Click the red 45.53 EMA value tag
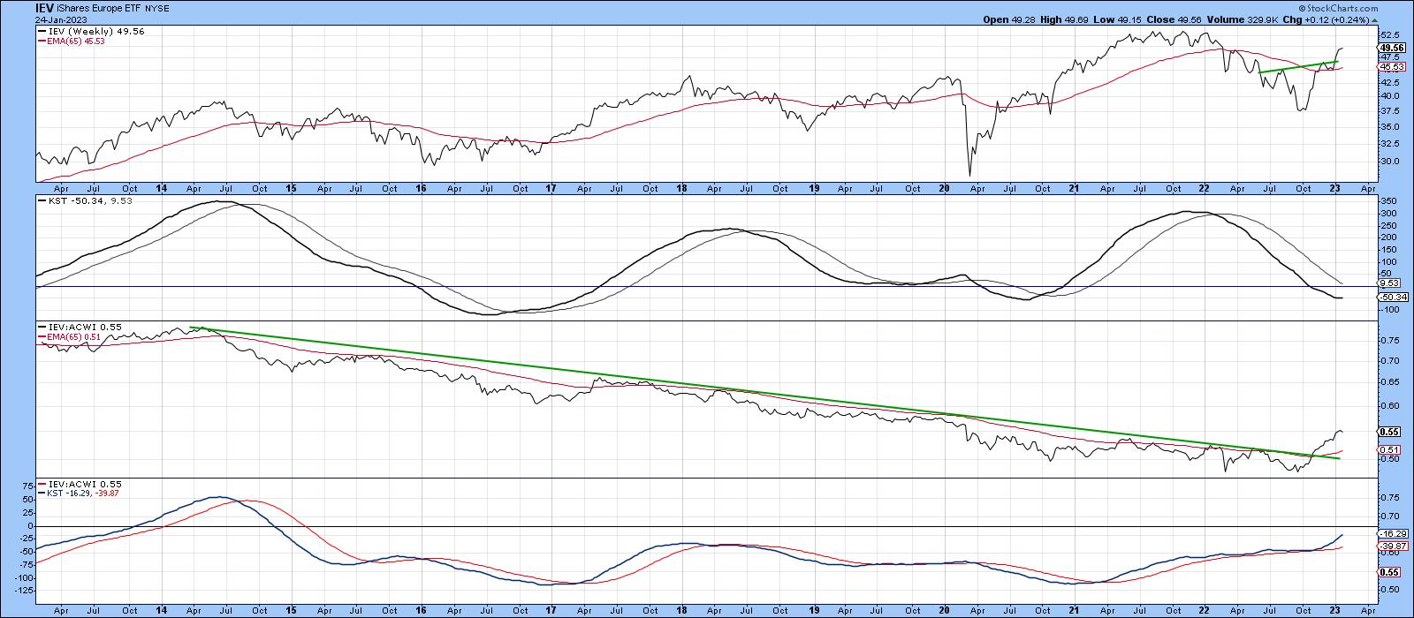The height and width of the screenshot is (618, 1414). [x=1391, y=67]
